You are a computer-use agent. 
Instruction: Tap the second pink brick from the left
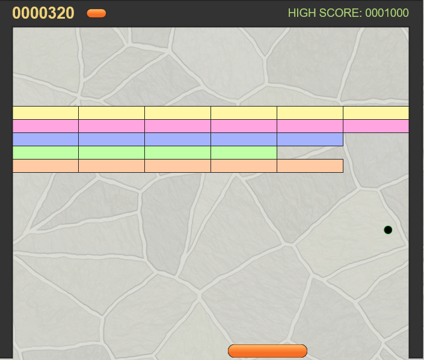pos(111,126)
